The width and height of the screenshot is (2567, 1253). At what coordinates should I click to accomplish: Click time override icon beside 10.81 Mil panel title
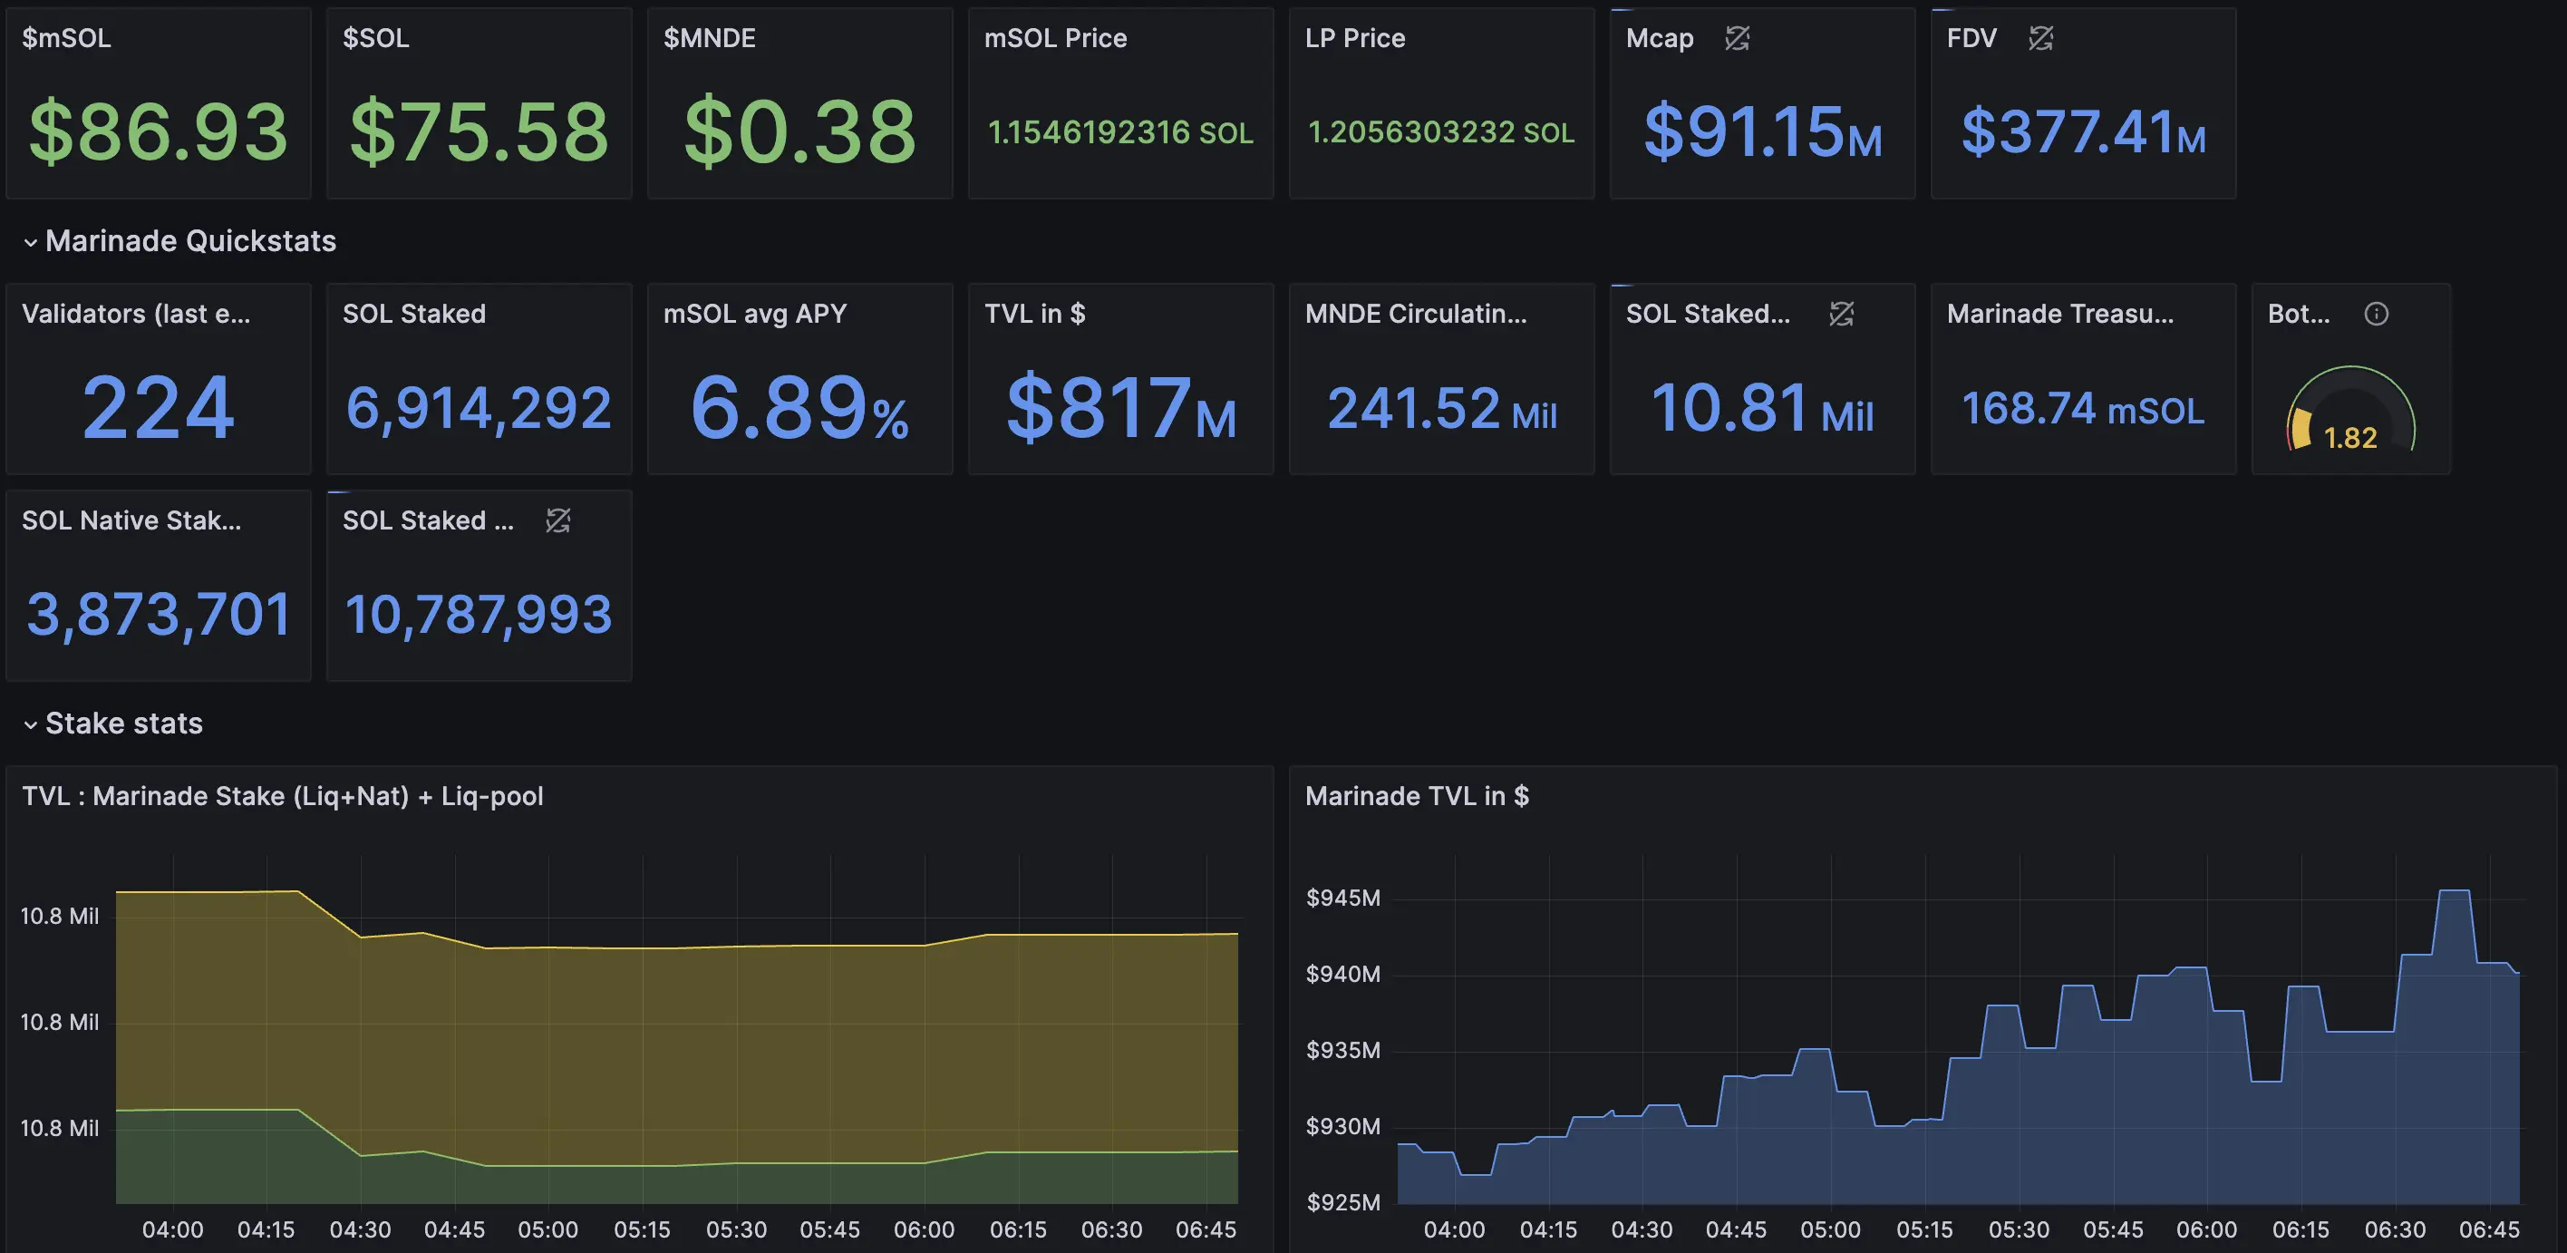point(1841,314)
